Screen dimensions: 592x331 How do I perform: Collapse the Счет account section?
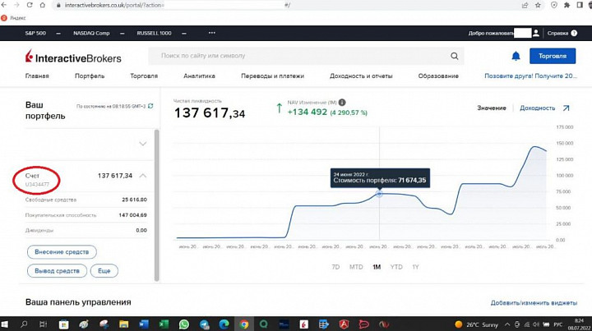tap(143, 176)
